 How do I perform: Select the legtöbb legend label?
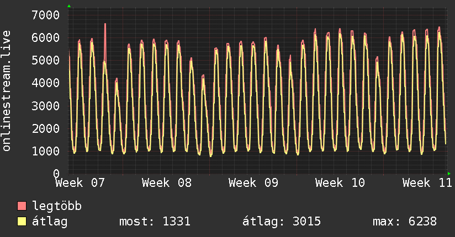[57, 206]
